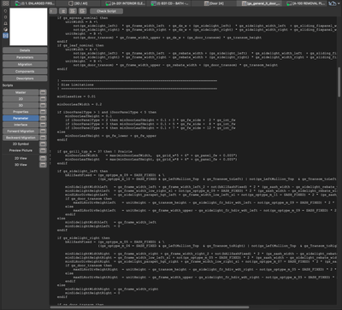The image size is (342, 310).
Task: Open Interface script in separate window
Action: pos(43,125)
